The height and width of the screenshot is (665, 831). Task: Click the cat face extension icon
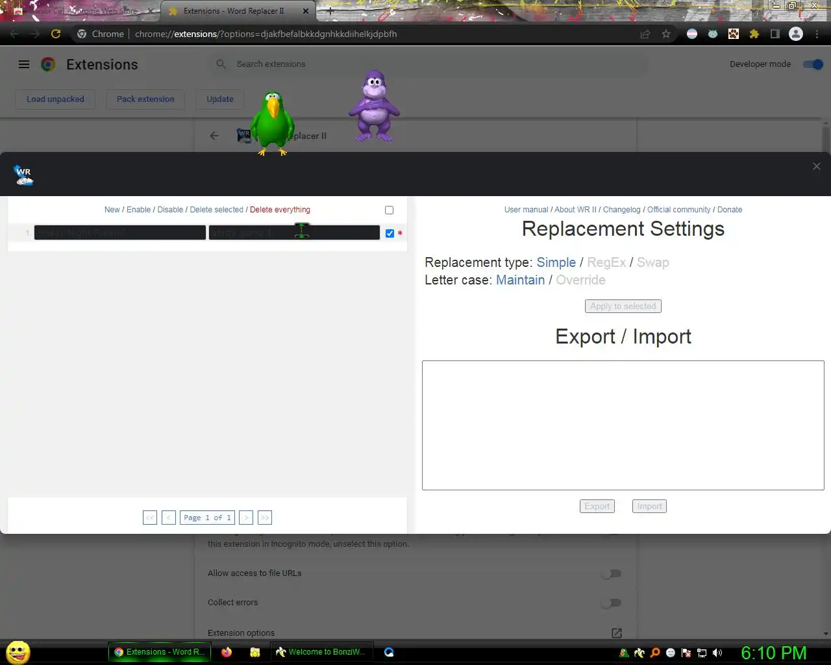(713, 34)
